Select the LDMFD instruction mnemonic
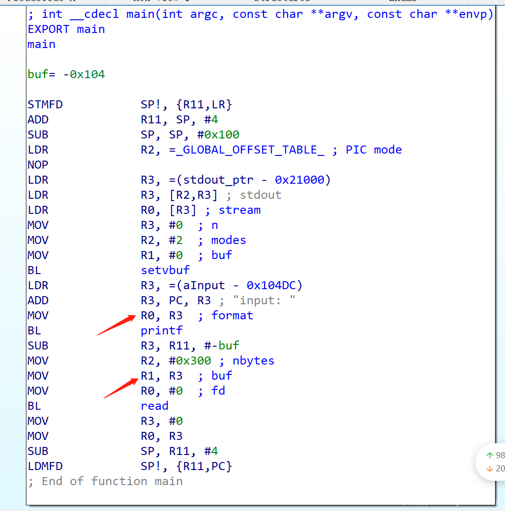The width and height of the screenshot is (505, 511). pos(45,466)
